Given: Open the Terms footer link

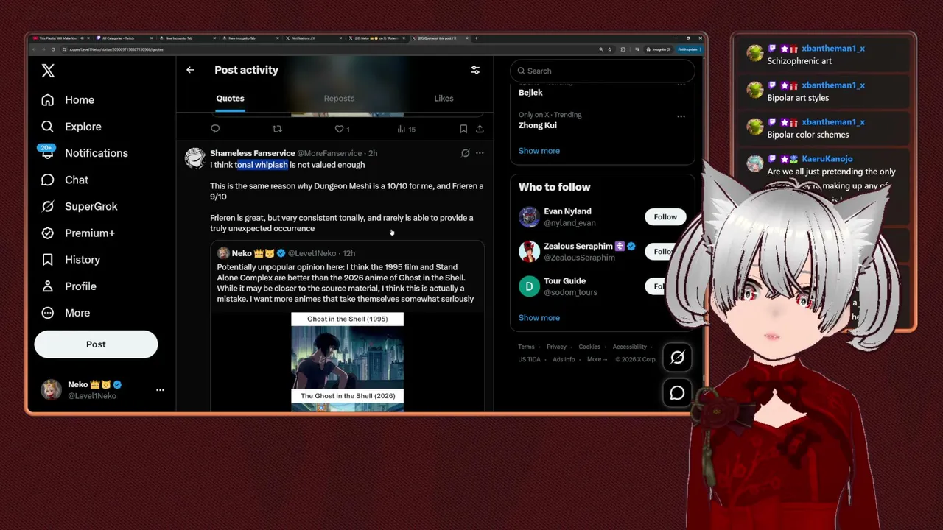Looking at the screenshot, I should click(x=526, y=347).
